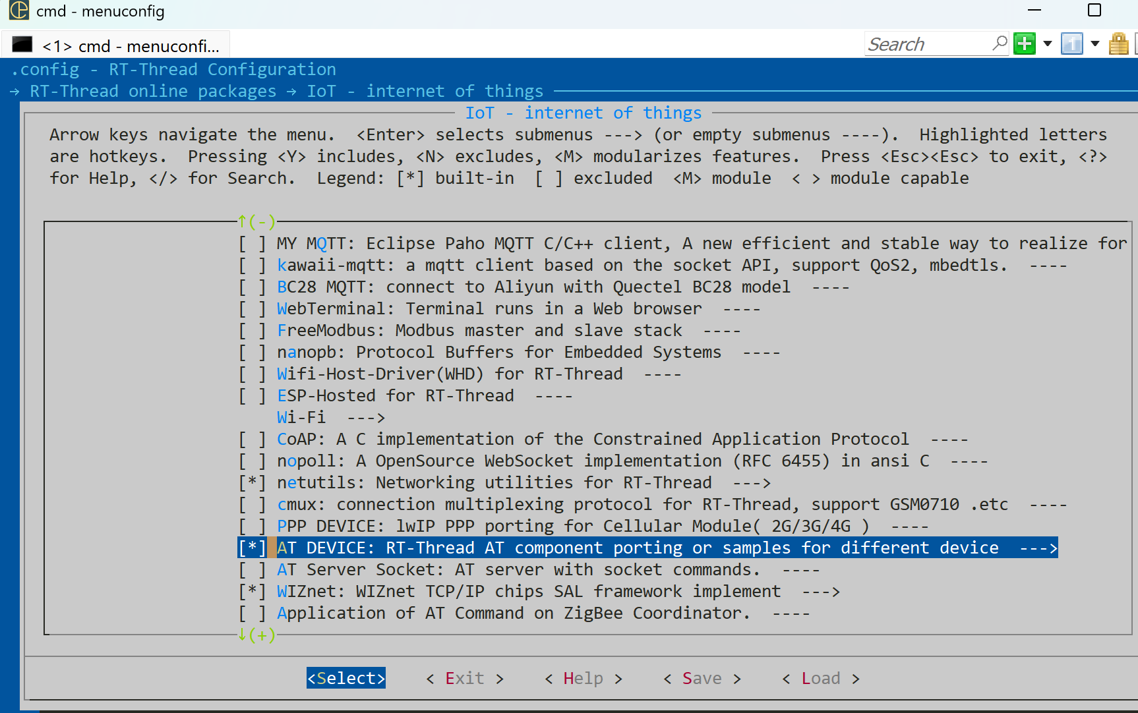Click the black console icon on the tab
Screen dimensions: 1138x713
22,45
